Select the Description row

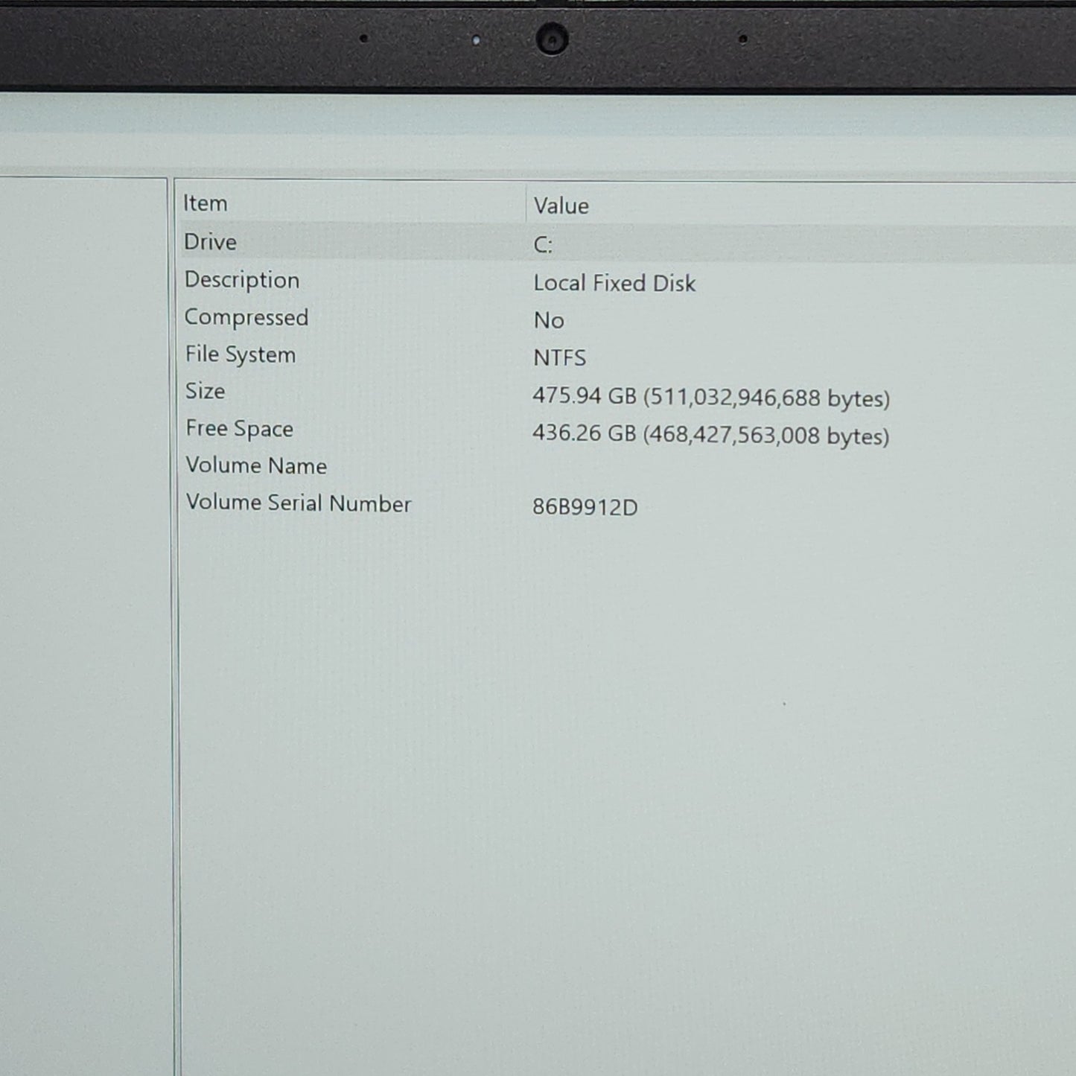tap(242, 280)
